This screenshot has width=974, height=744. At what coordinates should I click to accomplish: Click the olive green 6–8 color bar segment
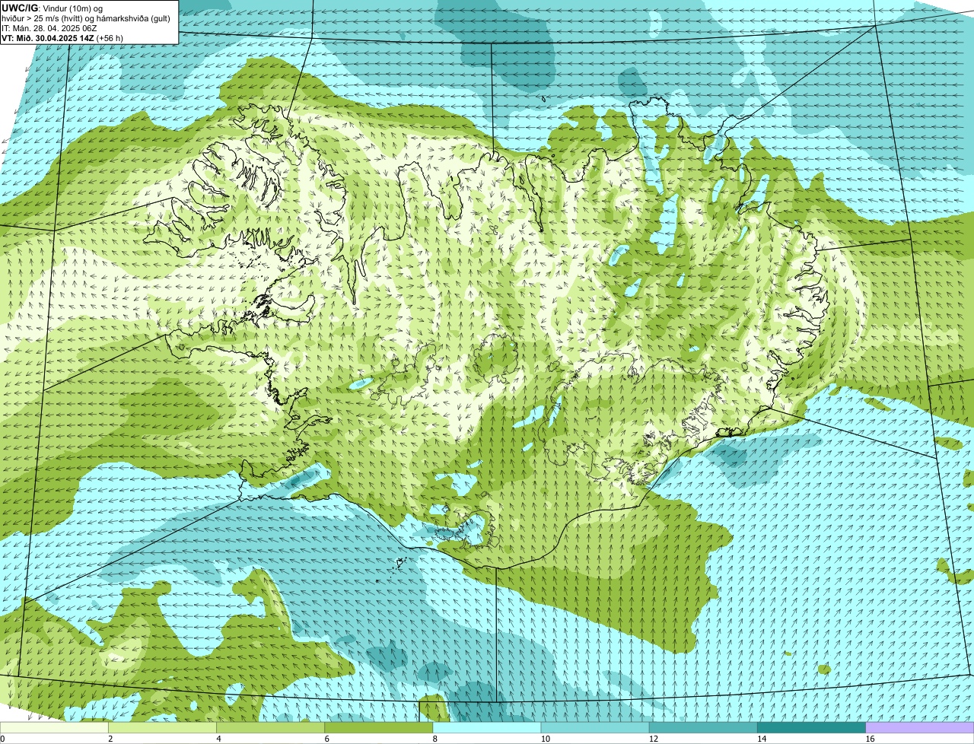379,727
